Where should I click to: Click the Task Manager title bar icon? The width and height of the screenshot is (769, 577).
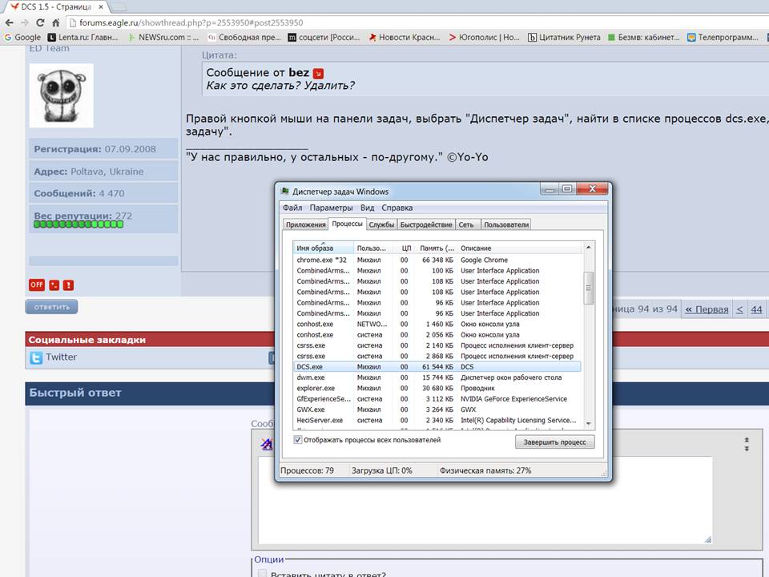click(285, 192)
